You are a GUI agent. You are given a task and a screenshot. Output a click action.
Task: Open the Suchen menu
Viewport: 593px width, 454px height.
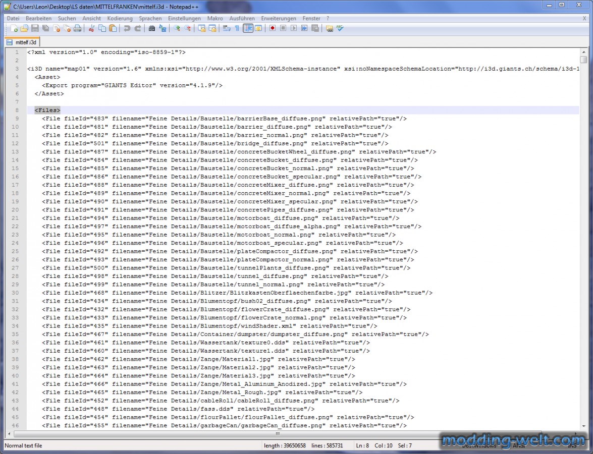67,18
